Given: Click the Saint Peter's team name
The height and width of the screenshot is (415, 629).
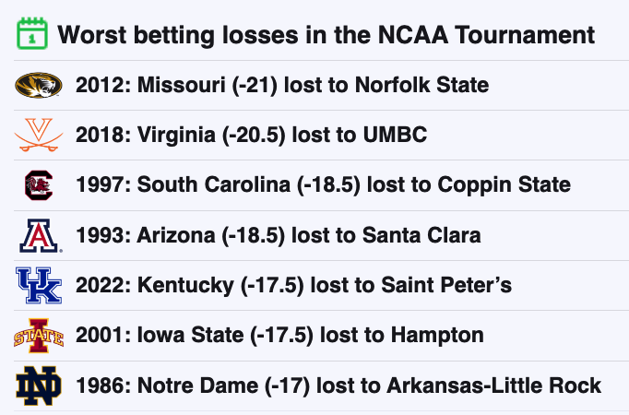Looking at the screenshot, I should pos(446,285).
